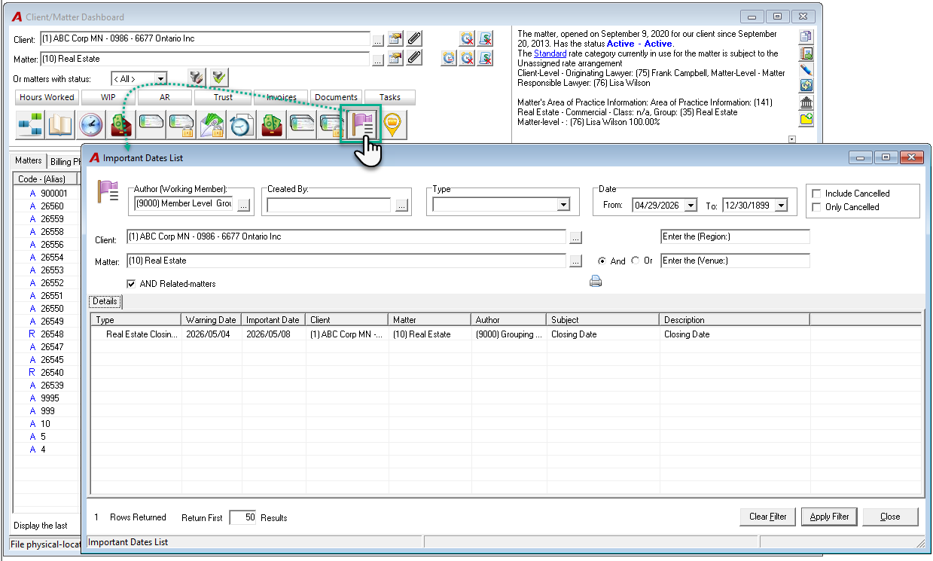Screen dimensions: 933x561
Task: Click the Clear Filter button
Action: 768,517
